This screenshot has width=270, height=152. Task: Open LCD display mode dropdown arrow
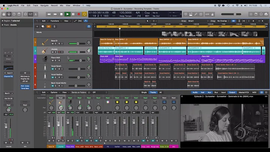(181, 14)
